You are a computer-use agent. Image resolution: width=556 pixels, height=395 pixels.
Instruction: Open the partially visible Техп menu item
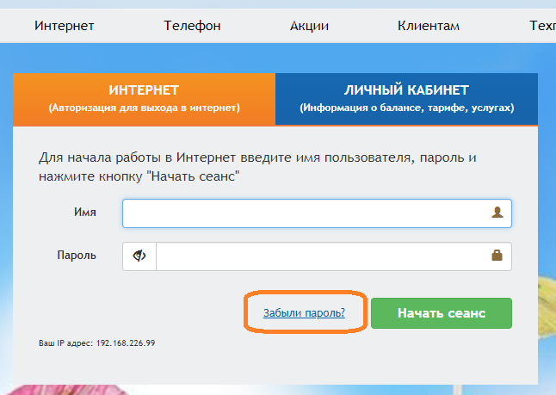542,26
